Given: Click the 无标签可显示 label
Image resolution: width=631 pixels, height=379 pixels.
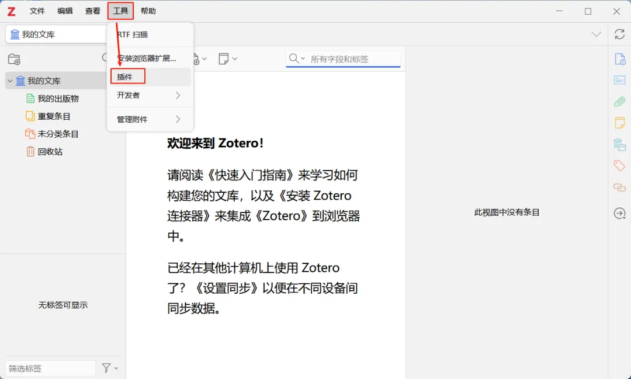Looking at the screenshot, I should (x=63, y=305).
